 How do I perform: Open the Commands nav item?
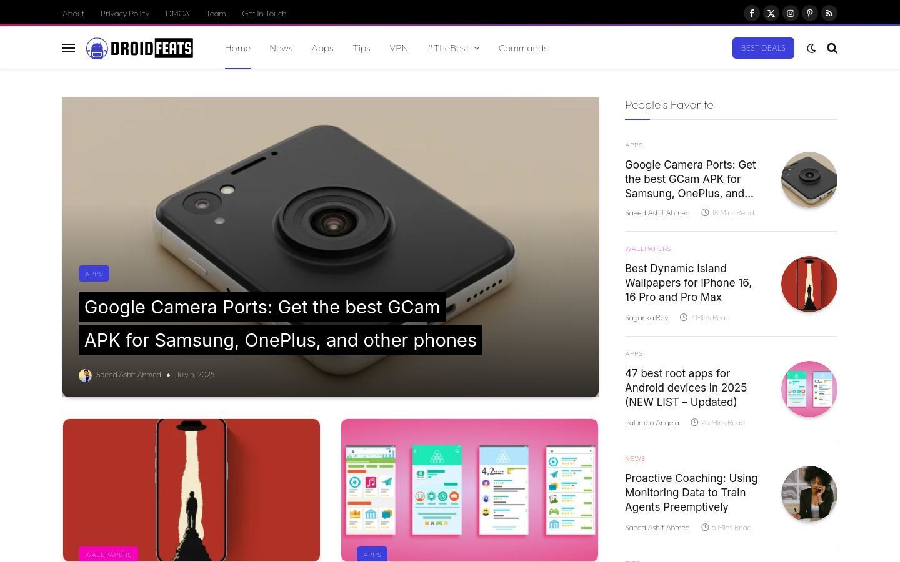pyautogui.click(x=523, y=48)
